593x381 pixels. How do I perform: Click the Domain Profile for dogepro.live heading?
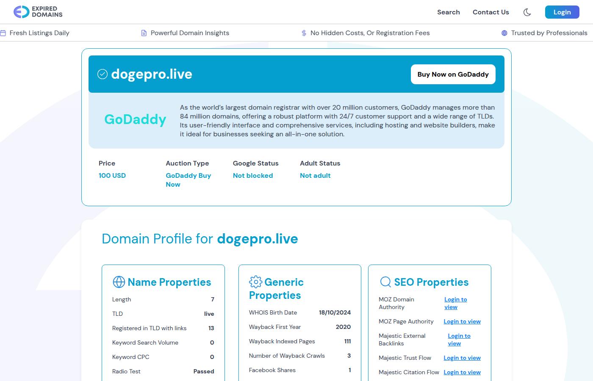coord(200,239)
